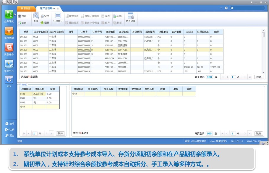Click the 删出分项明细 toolbar button

[90, 23]
